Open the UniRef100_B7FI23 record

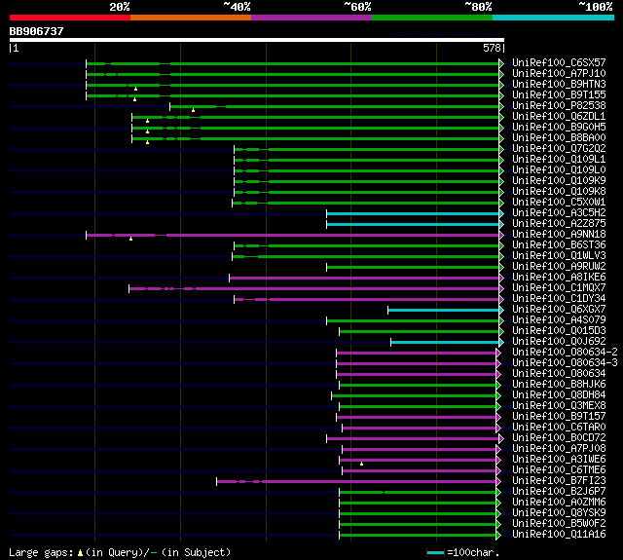559,481
